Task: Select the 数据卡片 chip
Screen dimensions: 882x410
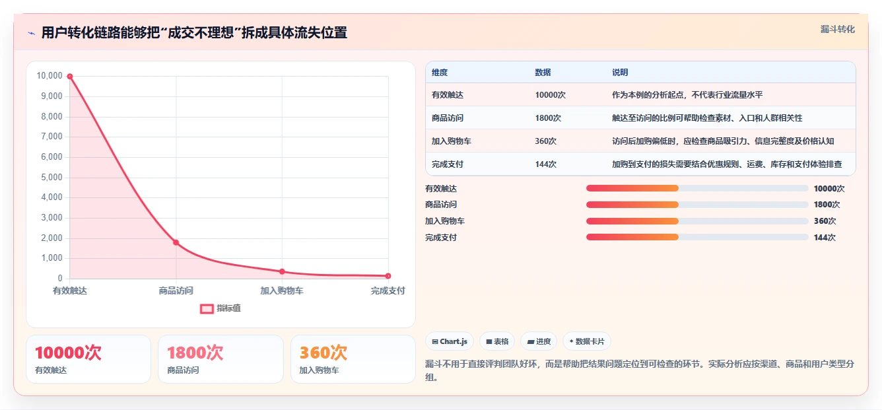Action: (x=586, y=341)
